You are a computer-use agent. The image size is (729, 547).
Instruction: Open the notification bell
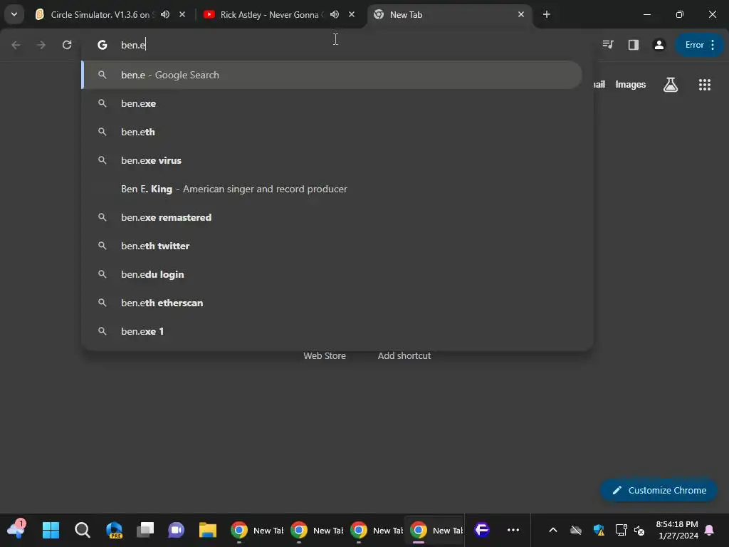tap(710, 530)
